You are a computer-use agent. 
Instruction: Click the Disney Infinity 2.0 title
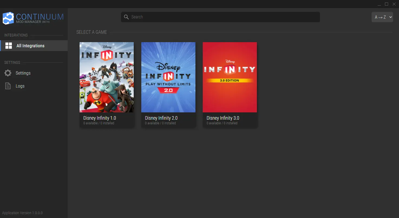[x=161, y=118]
